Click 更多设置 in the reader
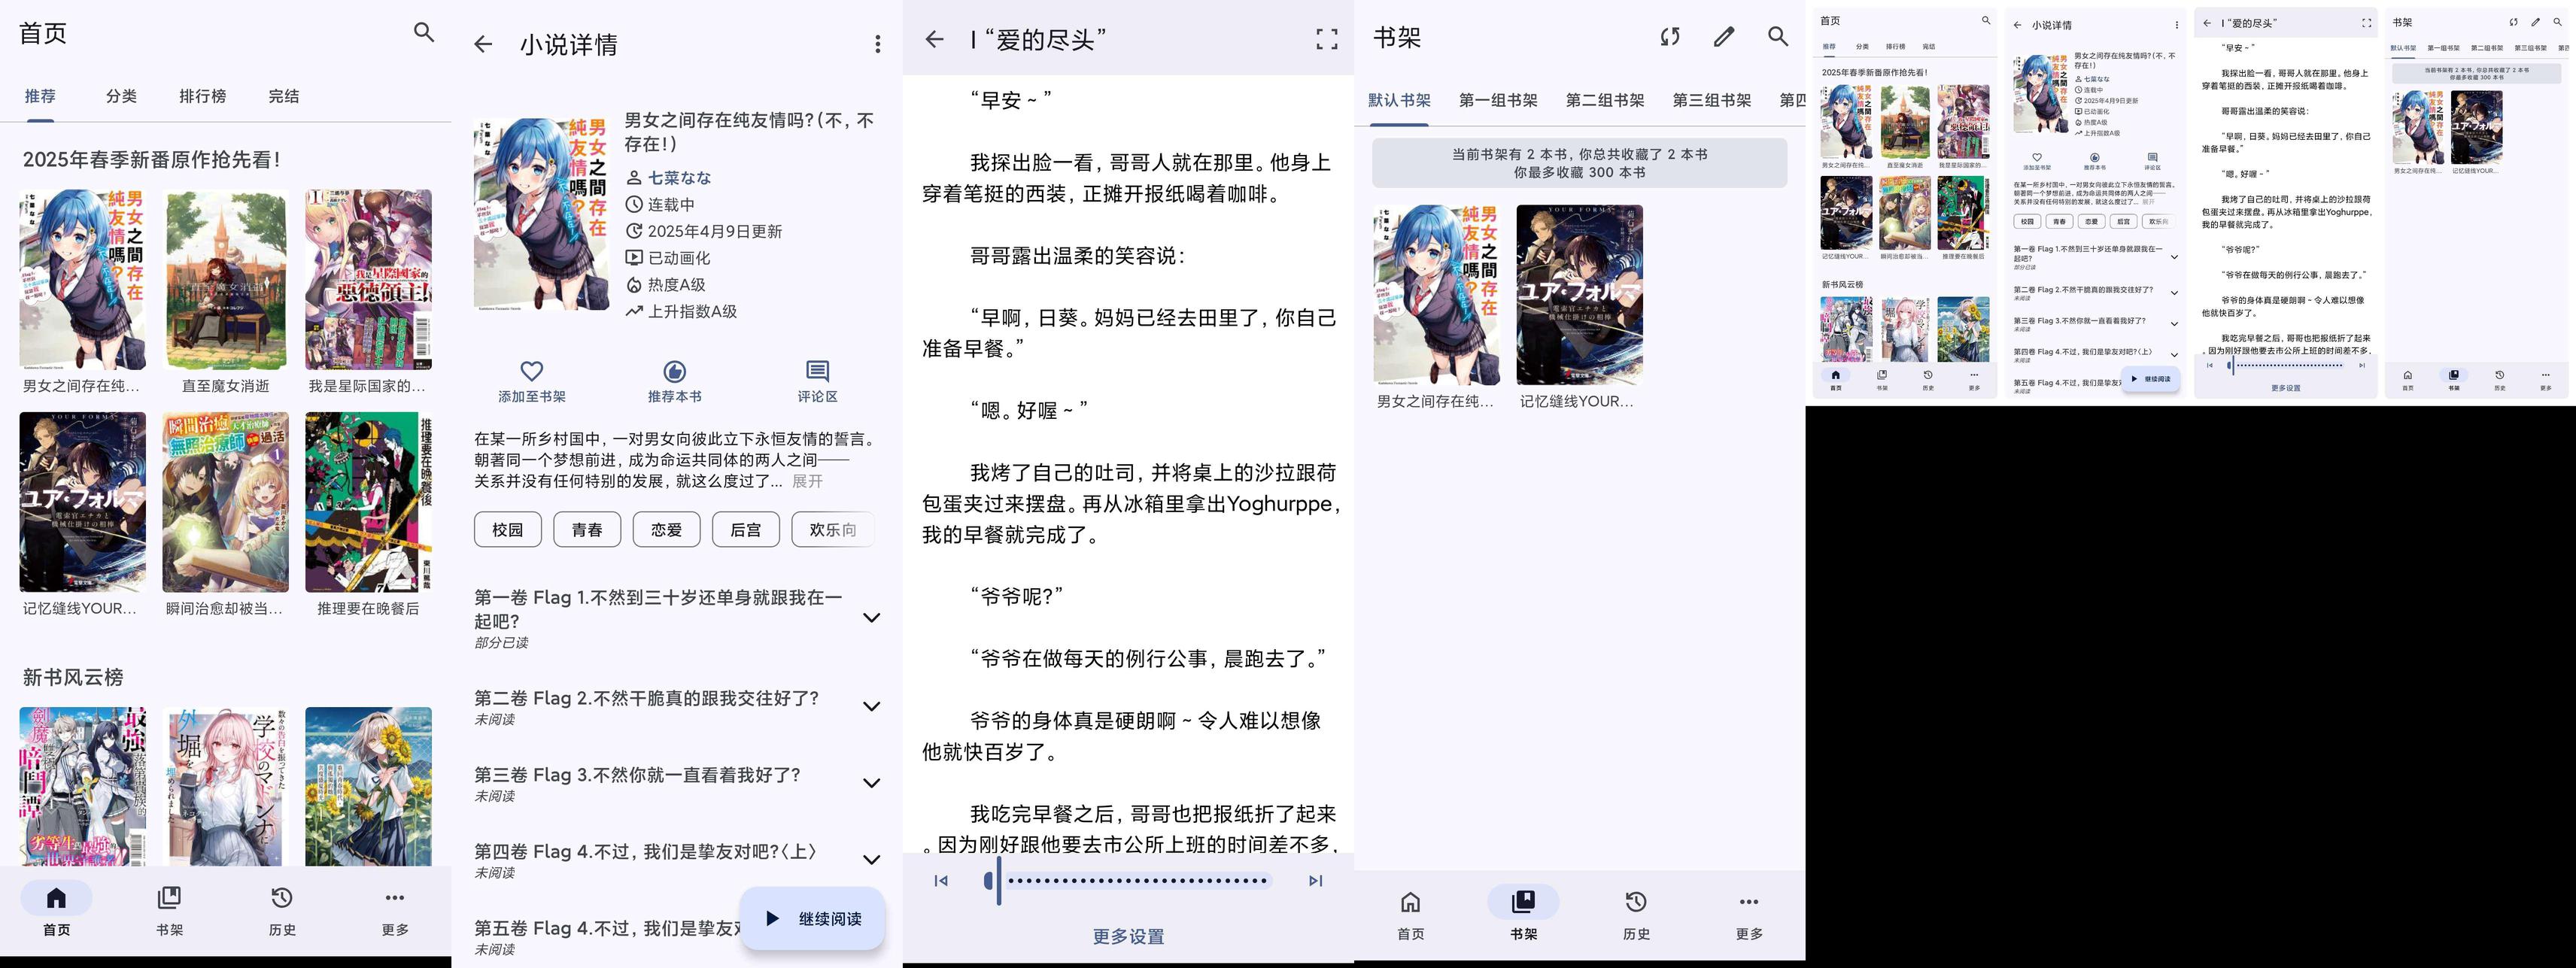 coord(1128,937)
